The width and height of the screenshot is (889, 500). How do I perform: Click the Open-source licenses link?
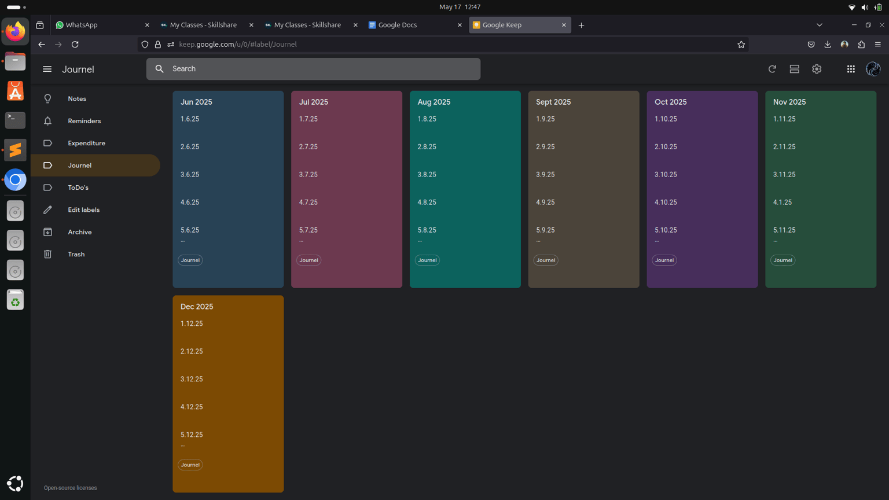pyautogui.click(x=71, y=488)
